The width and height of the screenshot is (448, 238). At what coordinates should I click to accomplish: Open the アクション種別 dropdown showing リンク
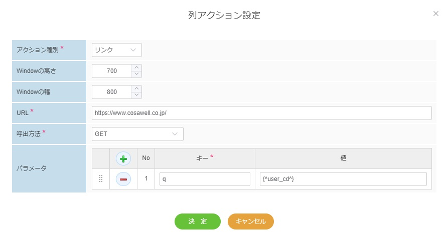click(x=116, y=50)
